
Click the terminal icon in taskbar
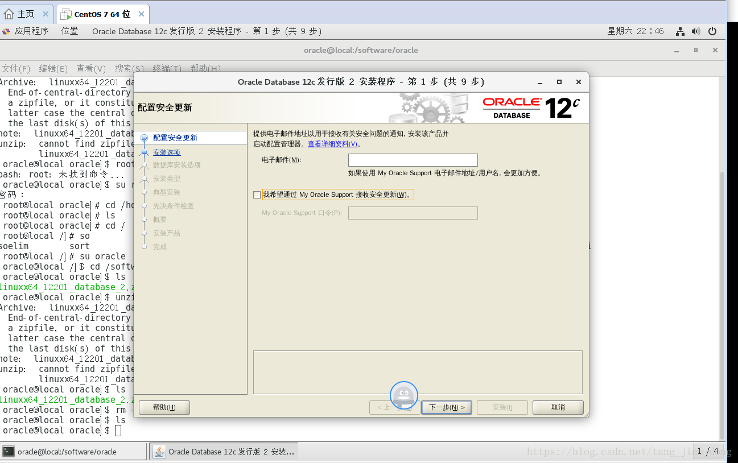tap(9, 452)
